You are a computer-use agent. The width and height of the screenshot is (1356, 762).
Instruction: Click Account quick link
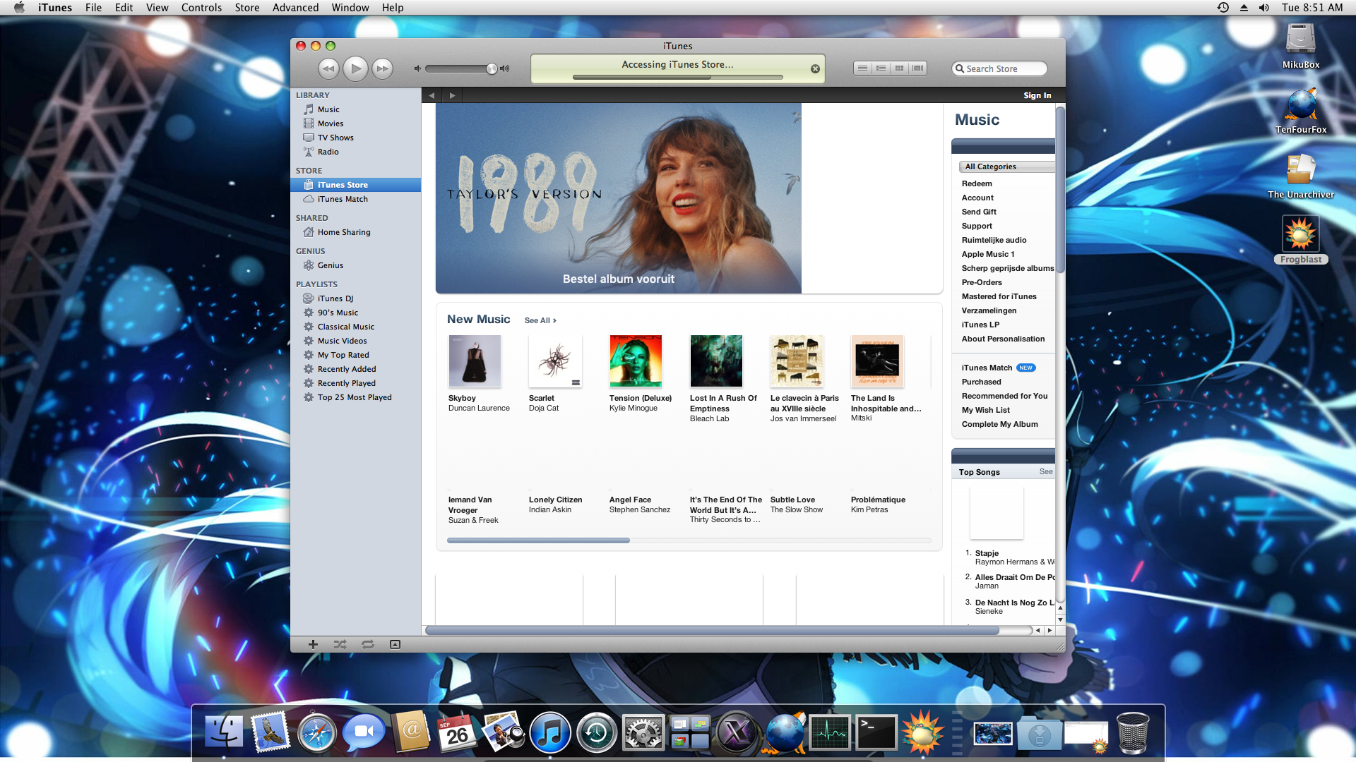coord(977,198)
